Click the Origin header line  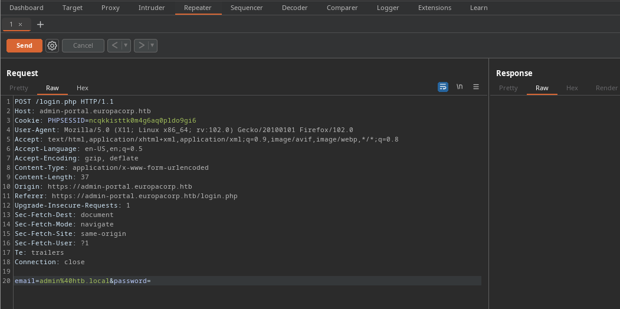[x=103, y=186]
